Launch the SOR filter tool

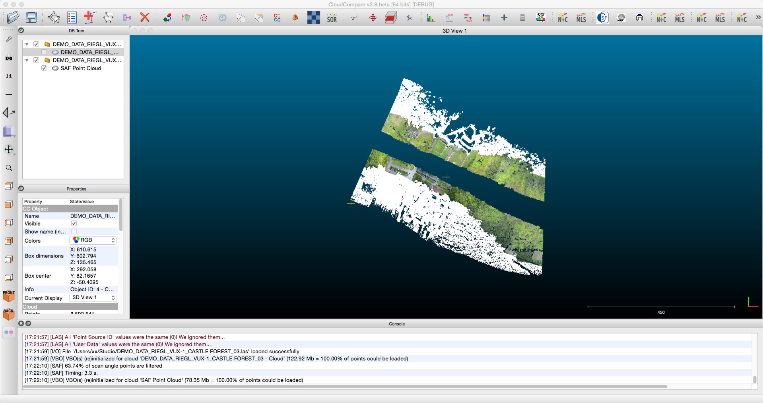[x=332, y=18]
